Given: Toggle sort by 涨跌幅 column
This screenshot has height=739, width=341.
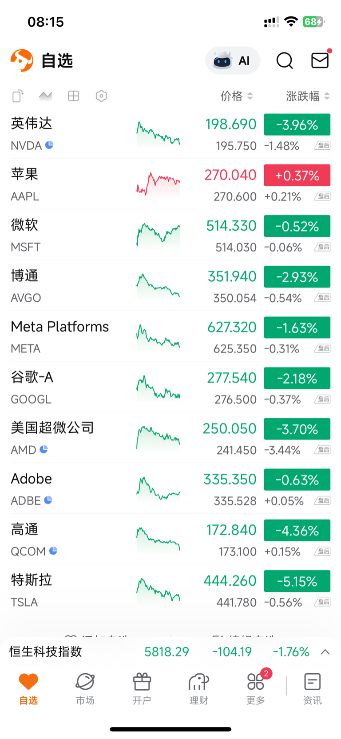Looking at the screenshot, I should pyautogui.click(x=308, y=96).
